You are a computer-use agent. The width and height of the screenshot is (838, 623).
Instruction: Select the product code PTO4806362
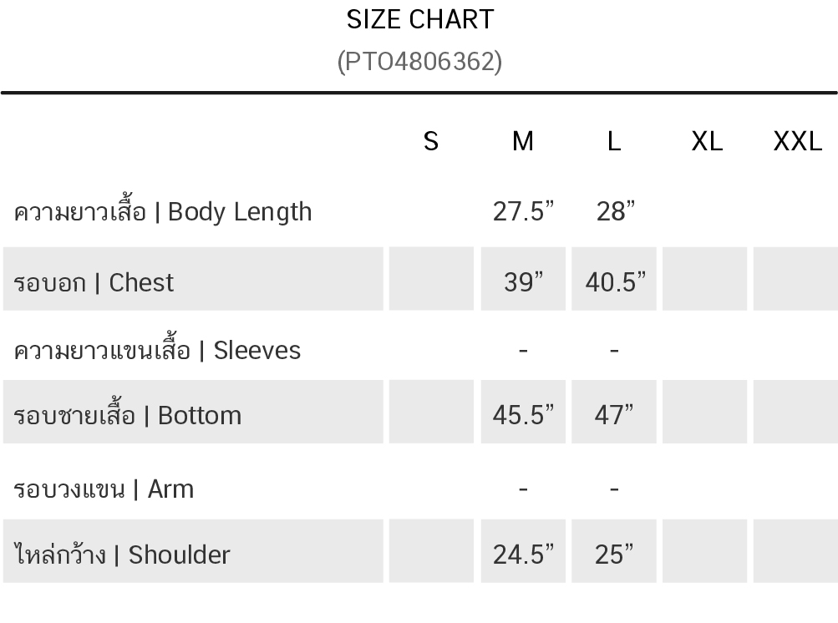420,62
